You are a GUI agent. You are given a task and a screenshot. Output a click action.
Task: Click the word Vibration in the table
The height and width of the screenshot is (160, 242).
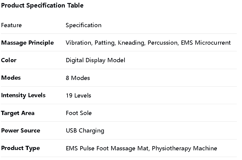click(78, 43)
